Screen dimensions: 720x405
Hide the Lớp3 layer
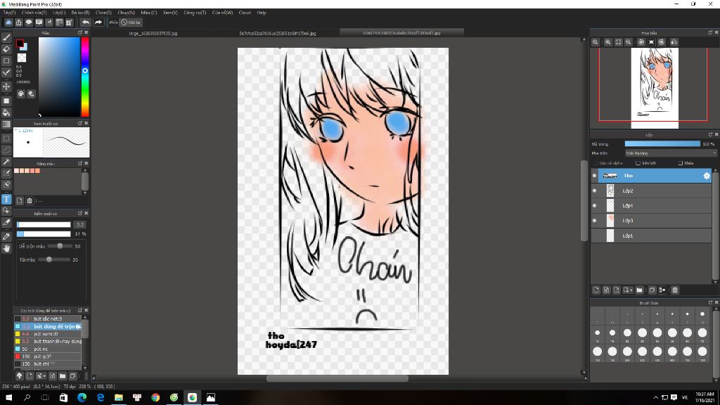coord(594,220)
